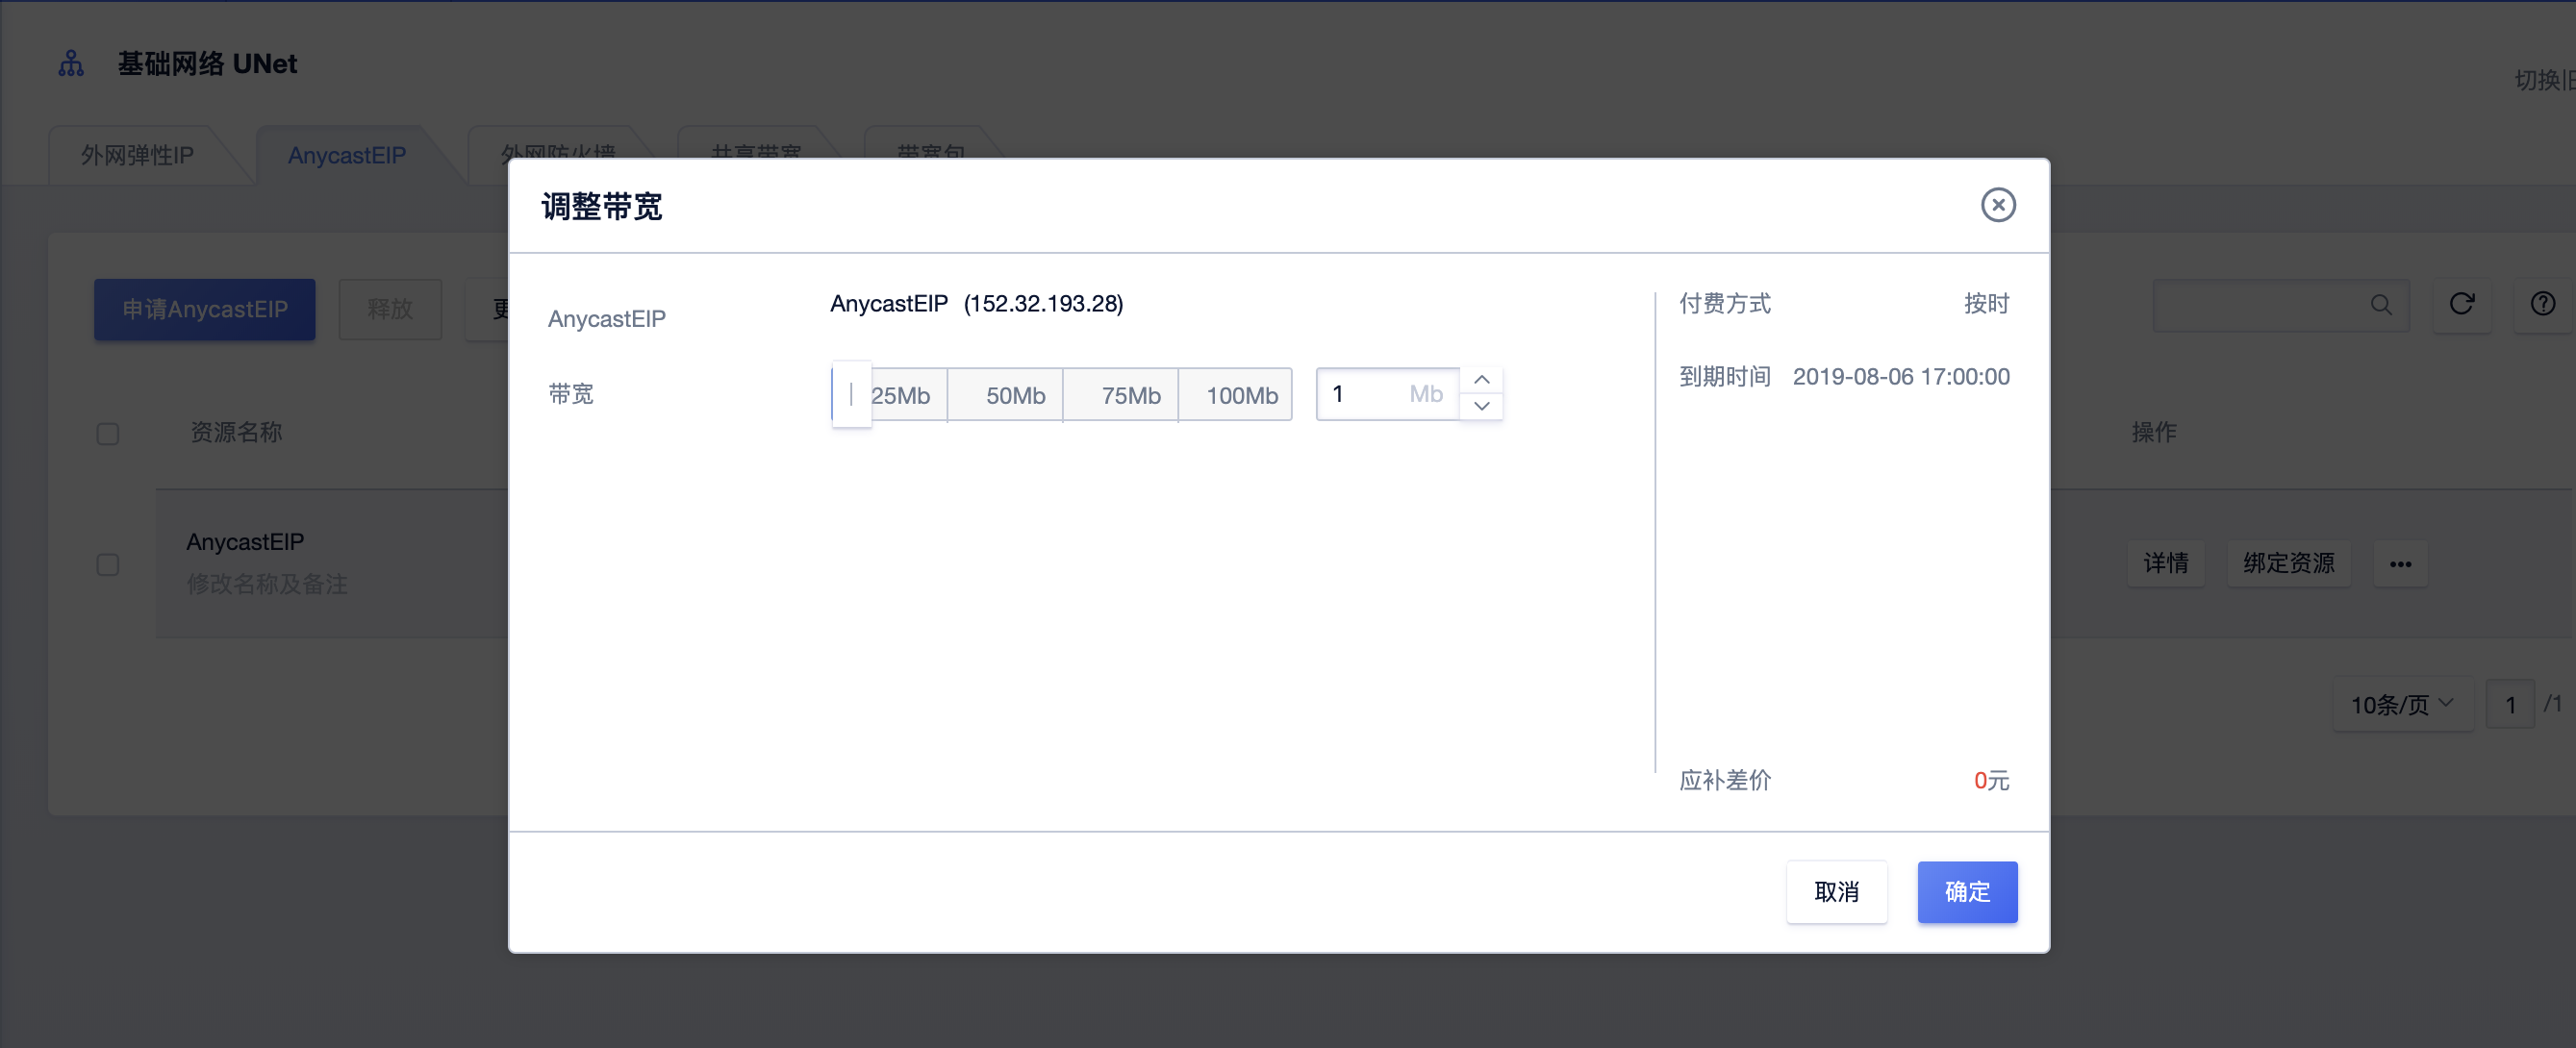Check the AnycastEIP row checkbox

(108, 565)
